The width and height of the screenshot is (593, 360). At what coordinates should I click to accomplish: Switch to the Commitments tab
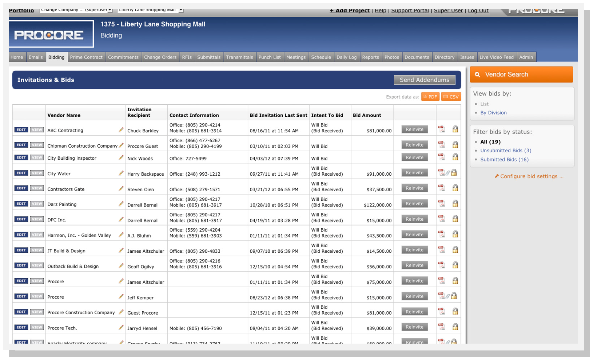pyautogui.click(x=123, y=57)
